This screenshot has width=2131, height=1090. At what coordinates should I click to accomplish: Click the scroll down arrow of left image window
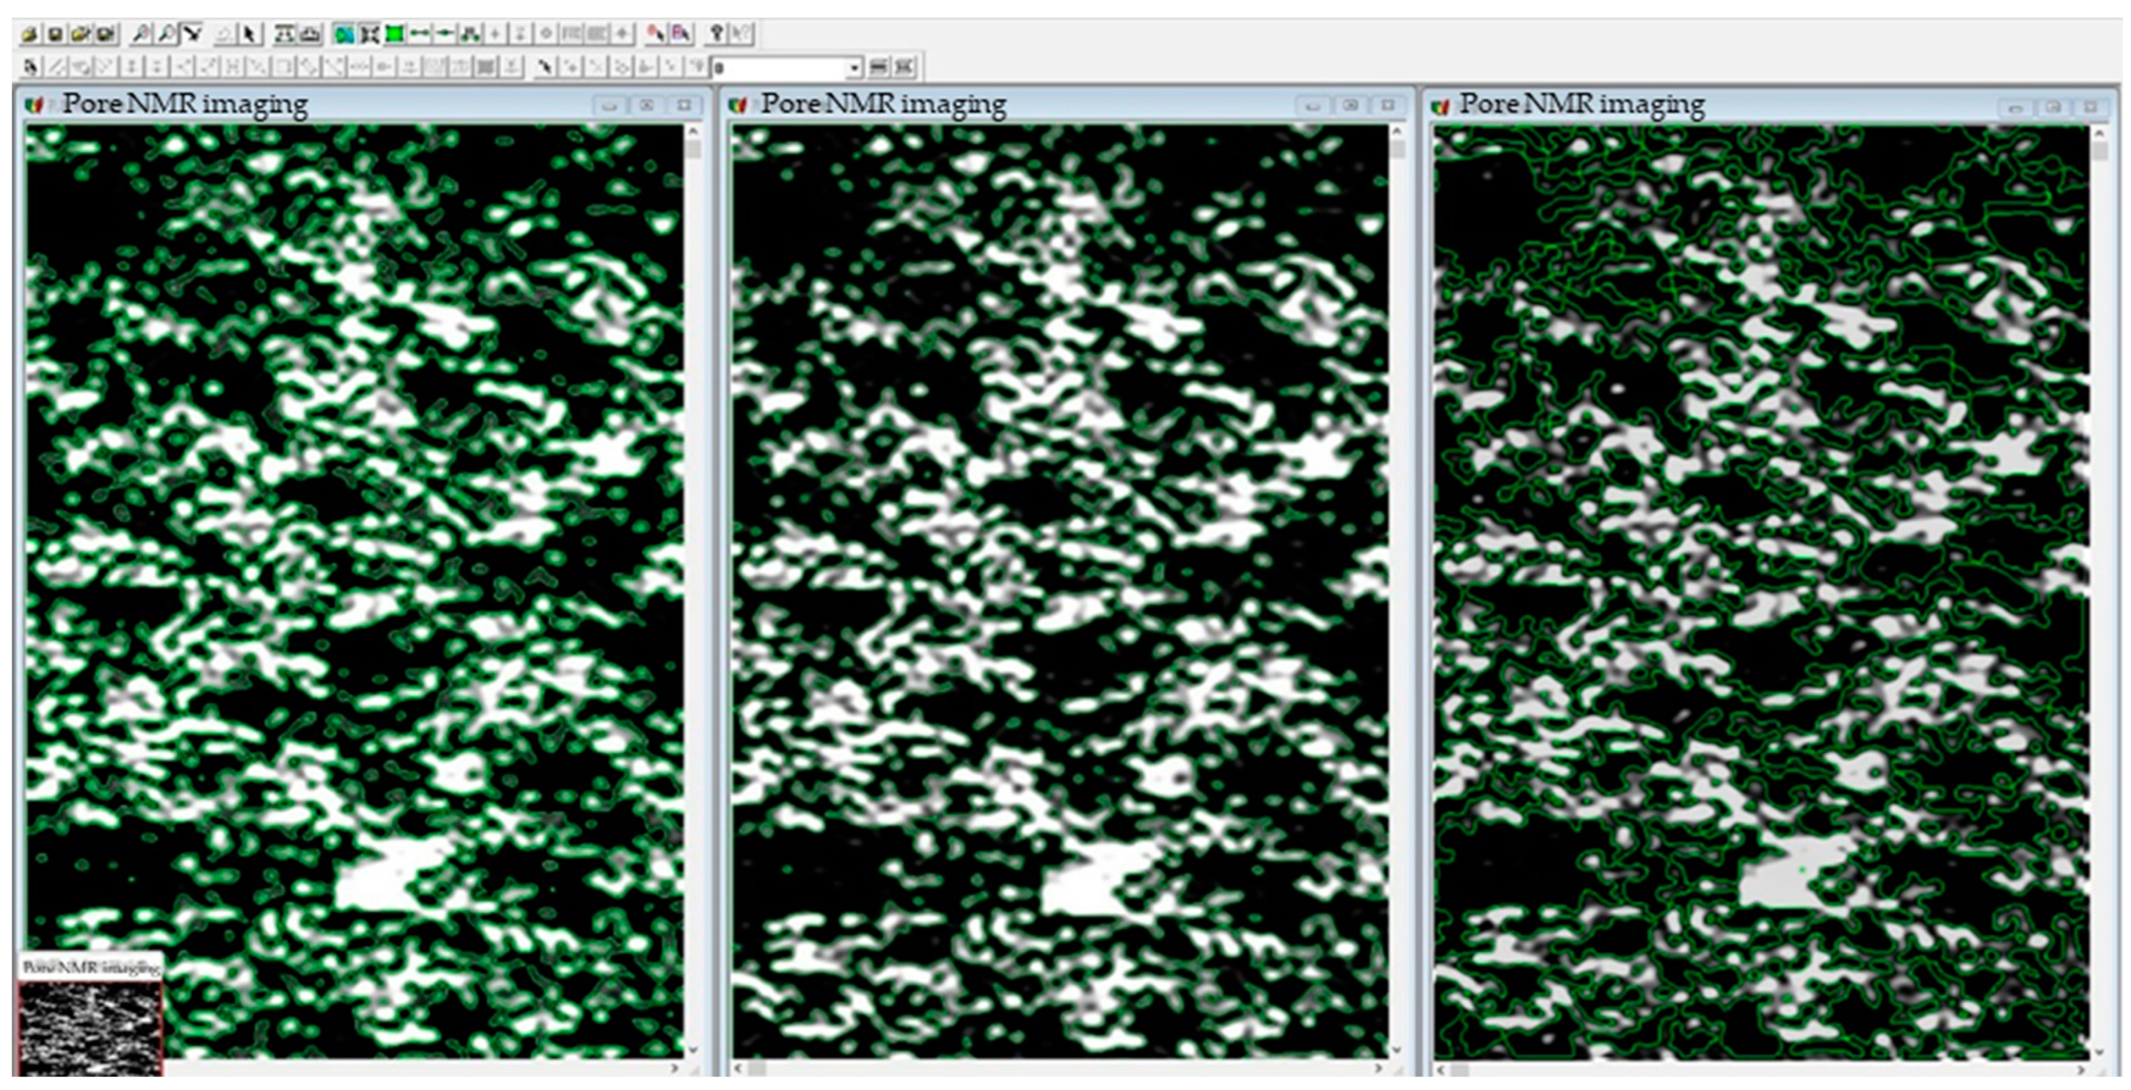pyautogui.click(x=693, y=1049)
